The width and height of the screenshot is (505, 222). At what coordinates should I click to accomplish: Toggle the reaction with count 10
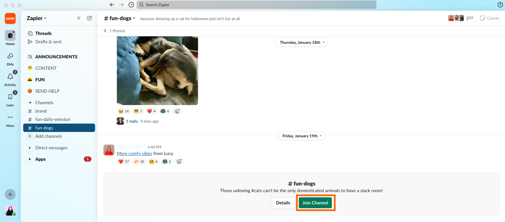tap(139, 162)
